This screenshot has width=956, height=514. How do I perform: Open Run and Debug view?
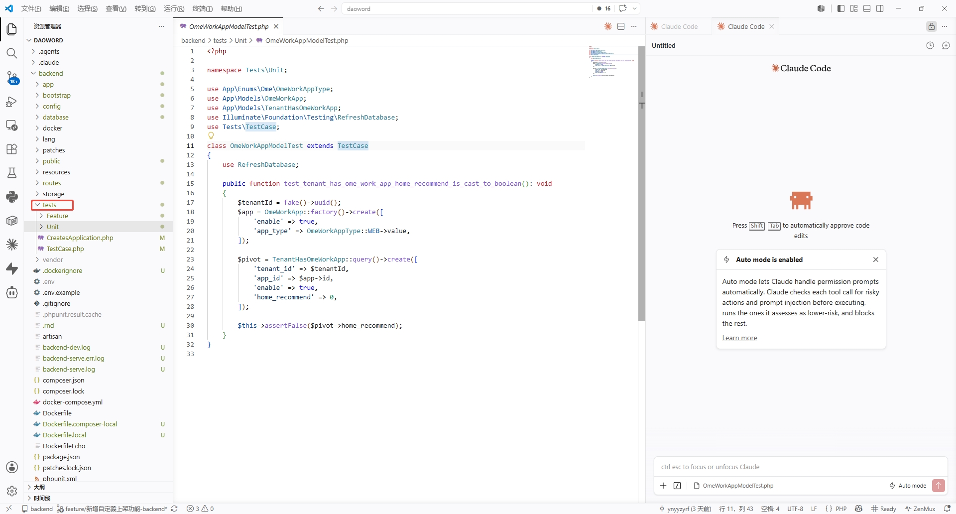click(12, 102)
